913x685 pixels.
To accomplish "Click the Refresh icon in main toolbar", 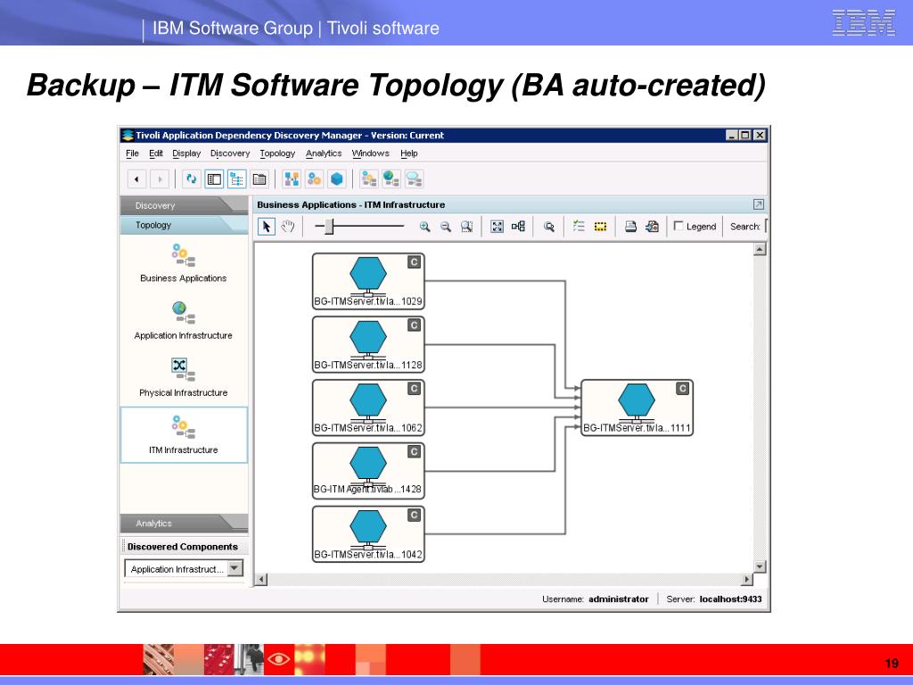I will (x=191, y=178).
